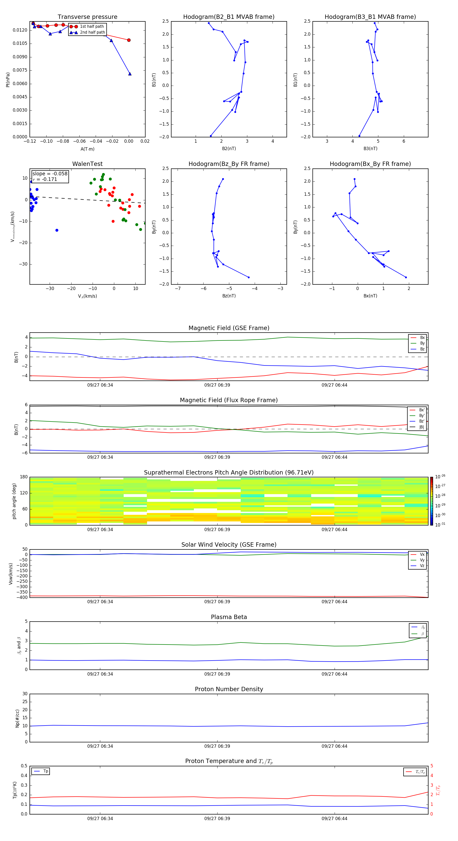Click the Bz legend entry in GSE plot

click(418, 349)
